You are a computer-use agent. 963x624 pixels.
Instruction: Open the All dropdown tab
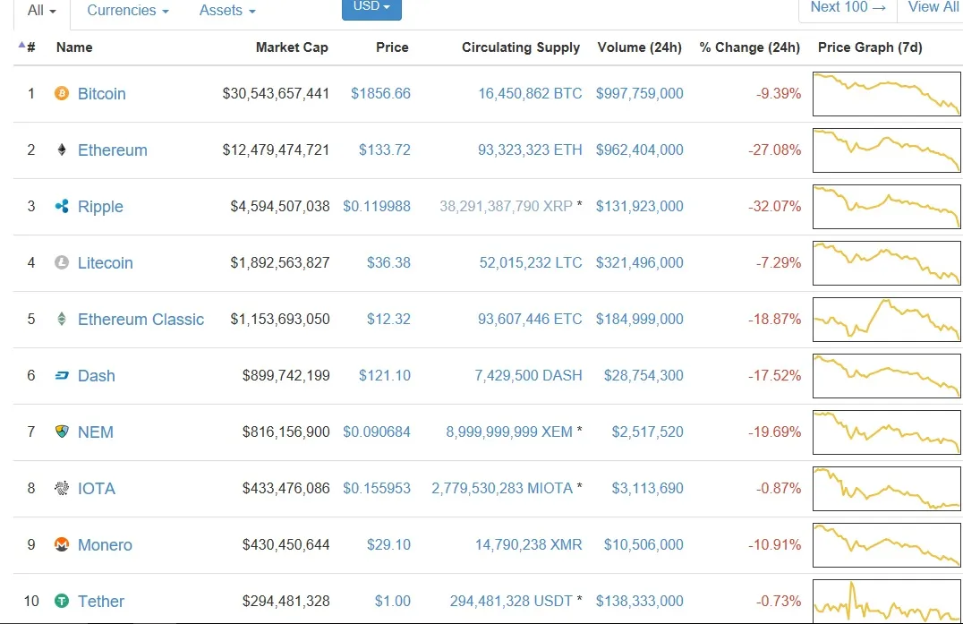[42, 11]
